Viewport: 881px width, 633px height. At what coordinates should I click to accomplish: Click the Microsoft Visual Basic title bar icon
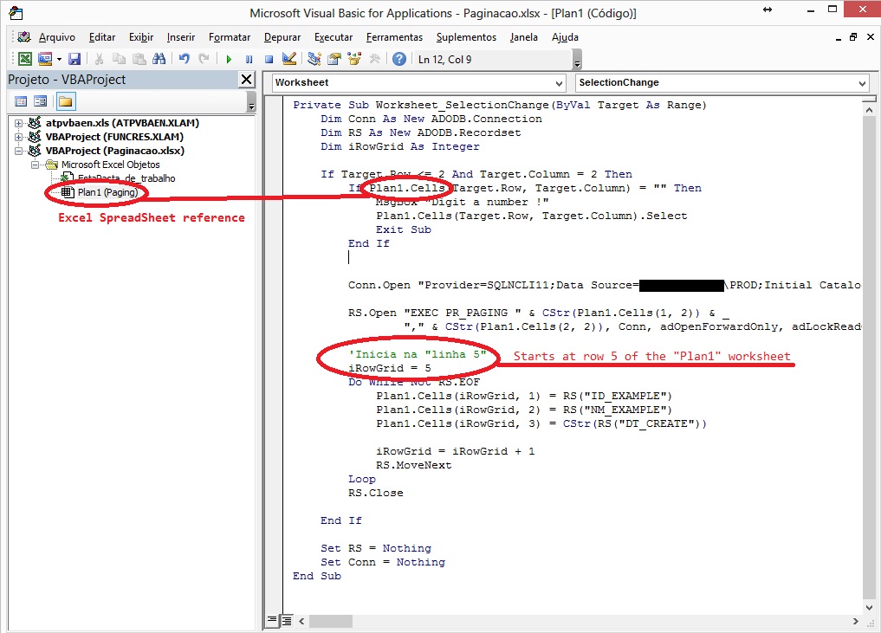16,13
